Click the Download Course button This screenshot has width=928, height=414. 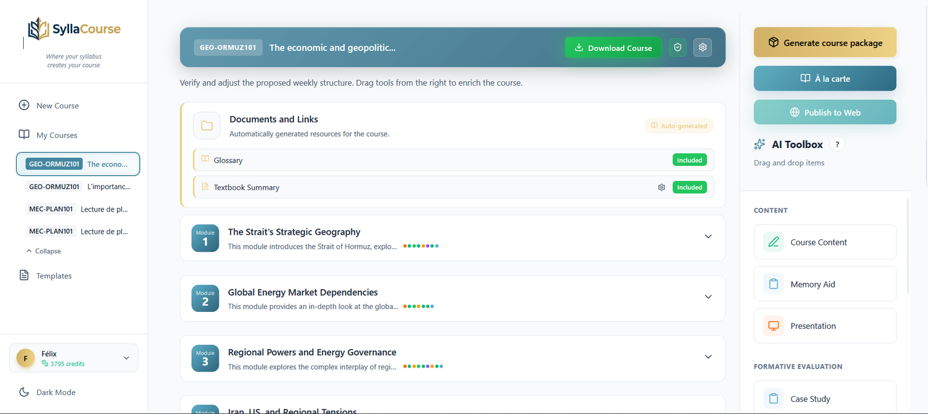tap(612, 48)
